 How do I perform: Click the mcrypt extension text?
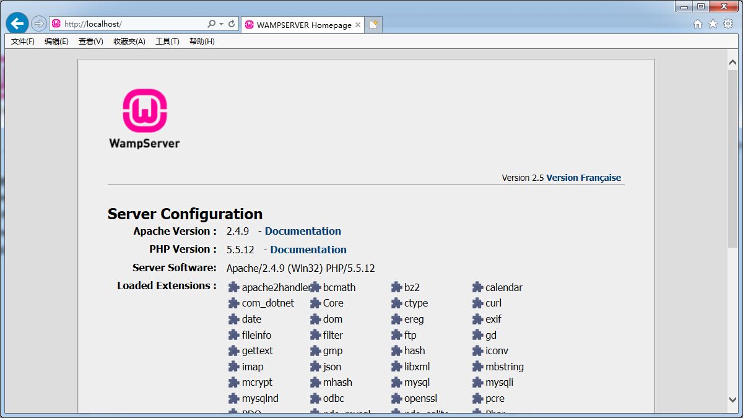[x=257, y=383]
